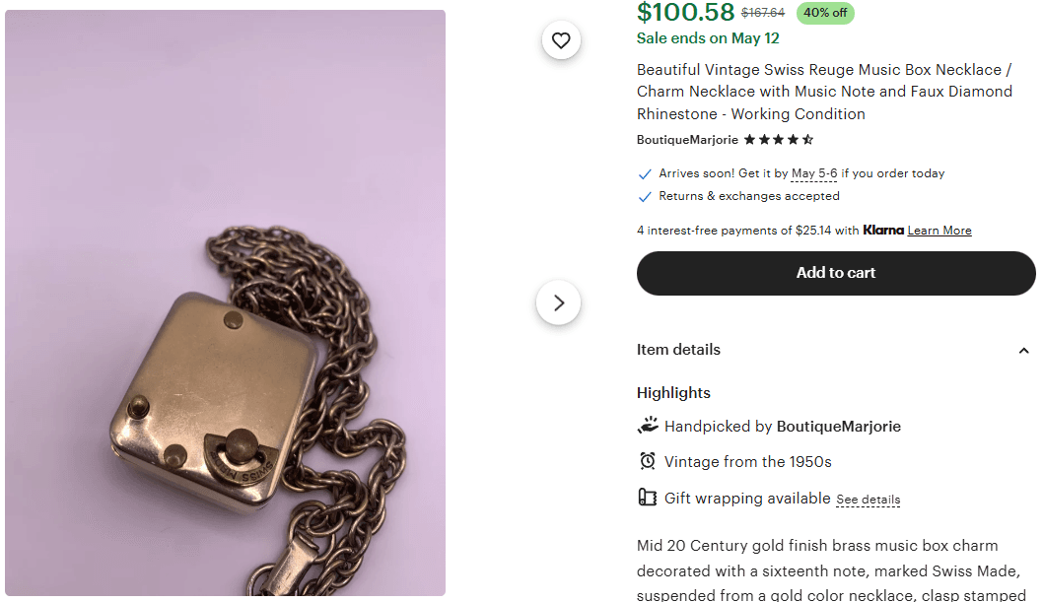This screenshot has width=1043, height=602.
Task: Expand the Highlights section
Action: tap(673, 392)
